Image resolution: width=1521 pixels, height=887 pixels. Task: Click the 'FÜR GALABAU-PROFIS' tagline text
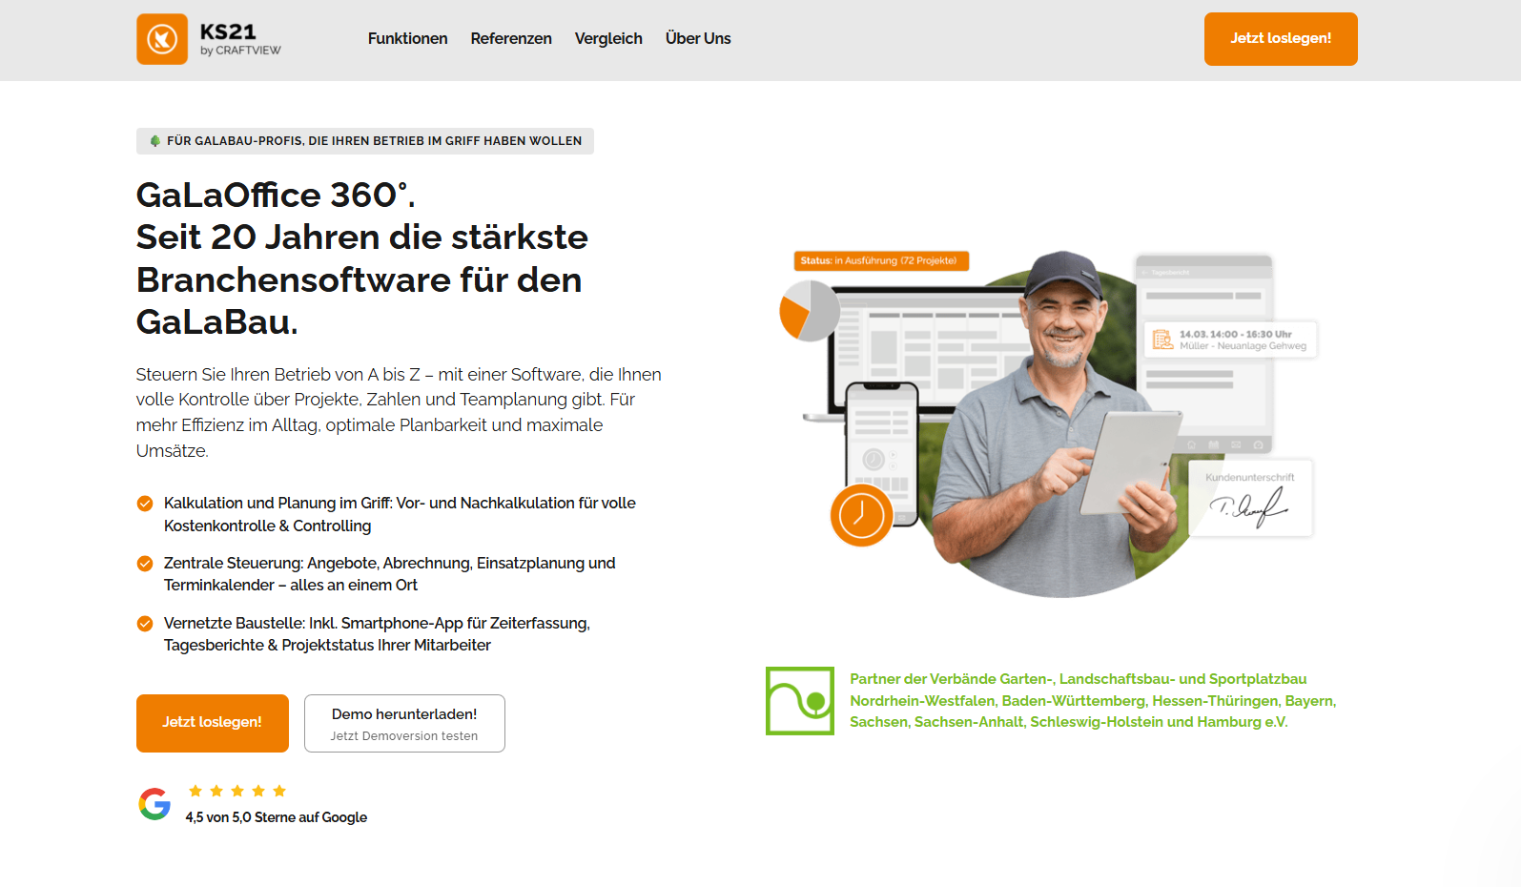pos(374,141)
